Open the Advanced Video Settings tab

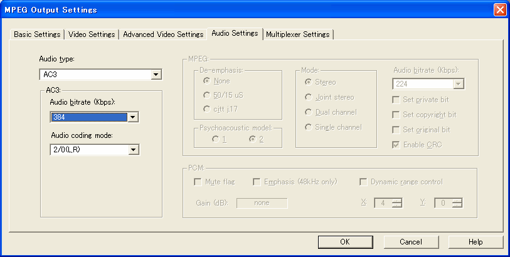[x=162, y=34]
